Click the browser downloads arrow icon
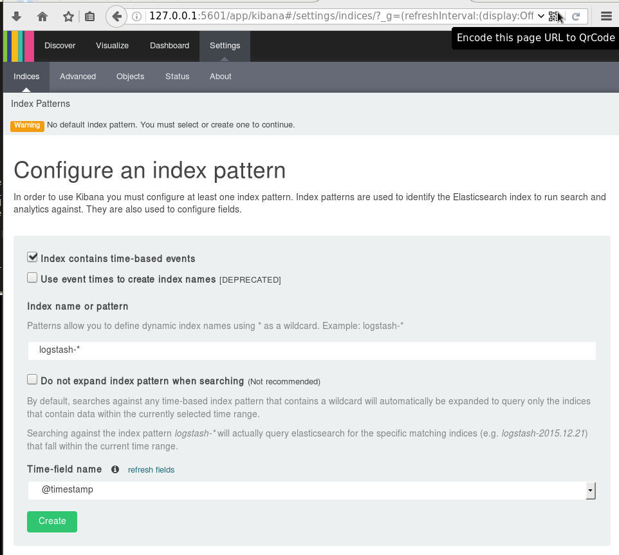This screenshot has width=619, height=555. coord(16,16)
